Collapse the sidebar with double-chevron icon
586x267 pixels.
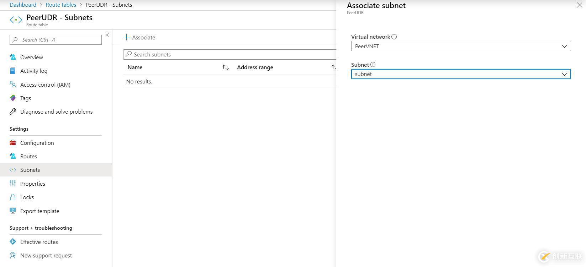107,35
